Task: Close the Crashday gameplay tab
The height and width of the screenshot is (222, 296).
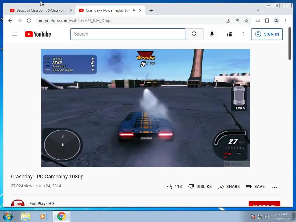Action: (x=140, y=10)
